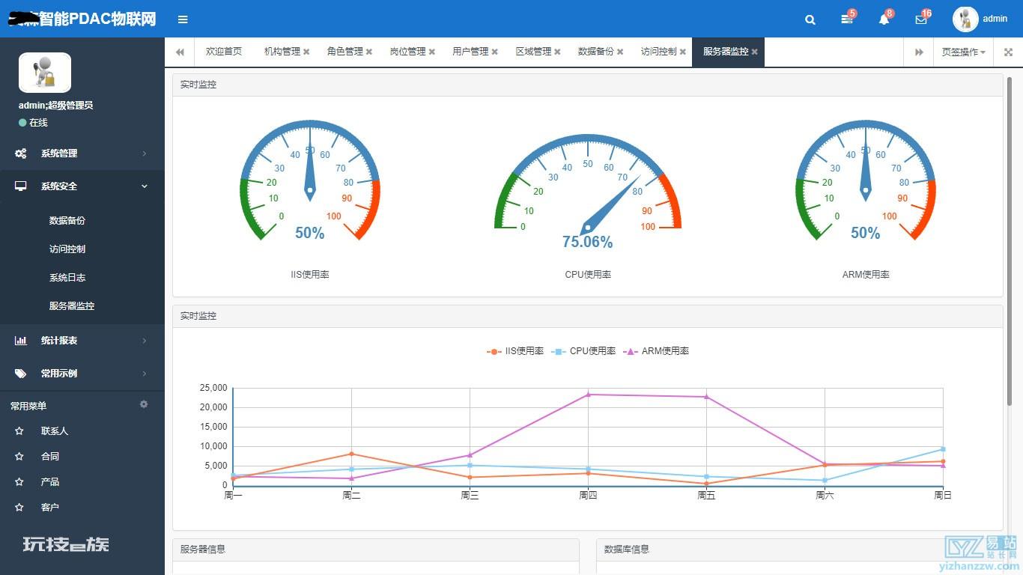This screenshot has width=1023, height=575.
Task: Open the search magnifier icon in header
Action: click(810, 19)
